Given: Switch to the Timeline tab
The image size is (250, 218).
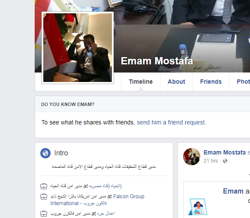Looking at the screenshot, I should pyautogui.click(x=141, y=82).
